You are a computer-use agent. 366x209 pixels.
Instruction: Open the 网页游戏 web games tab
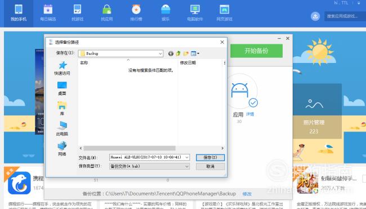224,13
